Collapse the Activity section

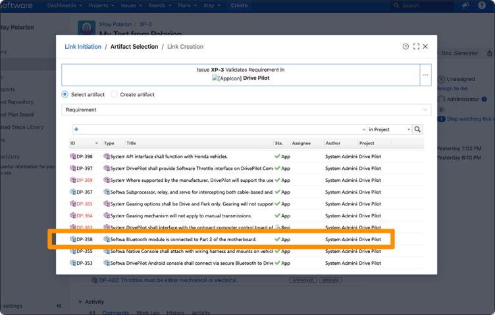click(80, 302)
